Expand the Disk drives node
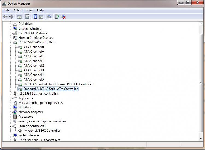Viewport: 205px width, 150px height. pos(11,24)
